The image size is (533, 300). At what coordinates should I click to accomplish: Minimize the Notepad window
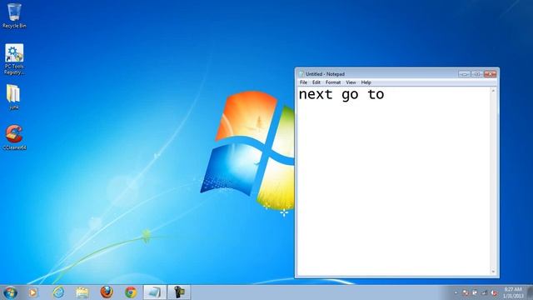coord(464,73)
